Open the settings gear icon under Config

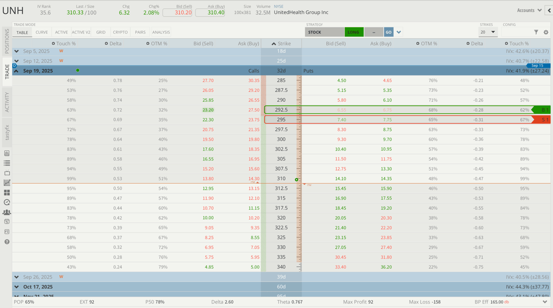pos(546,32)
